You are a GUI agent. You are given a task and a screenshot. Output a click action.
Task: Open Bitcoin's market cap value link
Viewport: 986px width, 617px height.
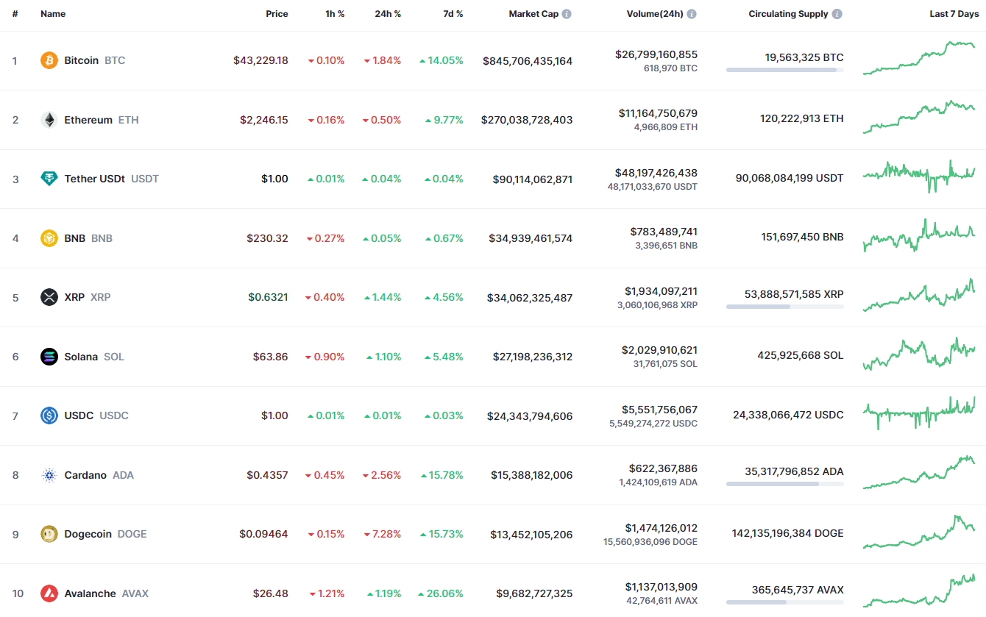(x=527, y=61)
